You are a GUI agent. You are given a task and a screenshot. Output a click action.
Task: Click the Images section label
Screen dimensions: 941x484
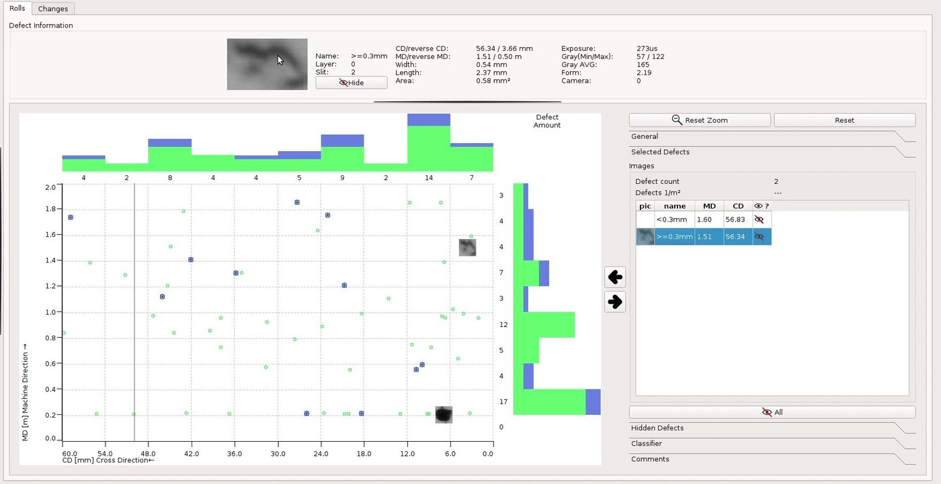[642, 166]
